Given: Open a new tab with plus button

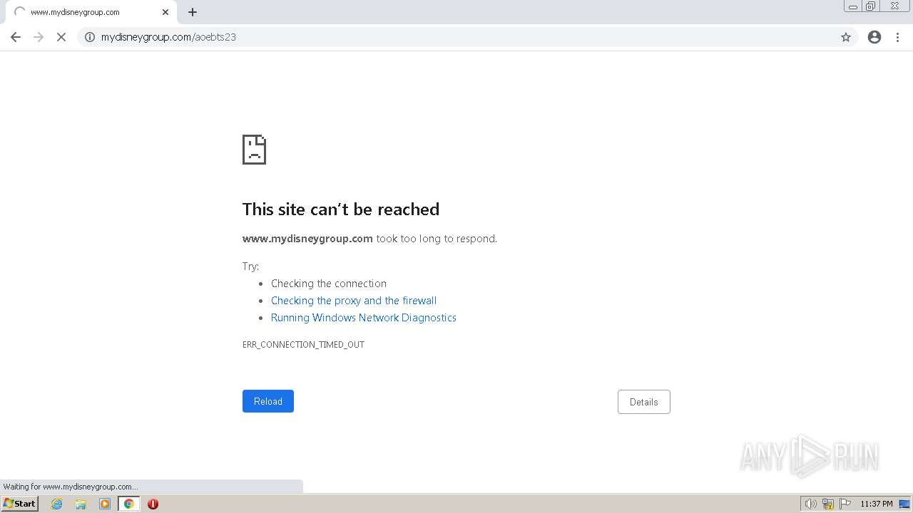Looking at the screenshot, I should [x=193, y=12].
